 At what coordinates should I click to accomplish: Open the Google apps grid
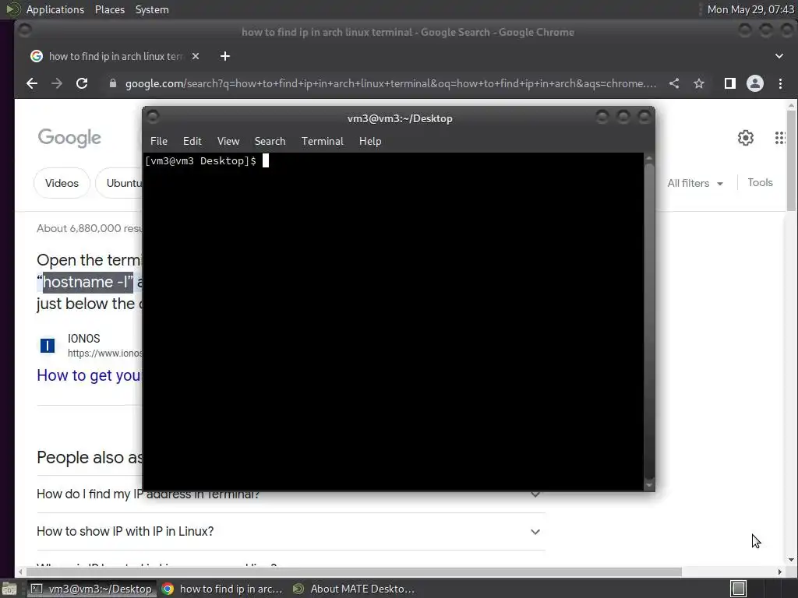[x=780, y=138]
